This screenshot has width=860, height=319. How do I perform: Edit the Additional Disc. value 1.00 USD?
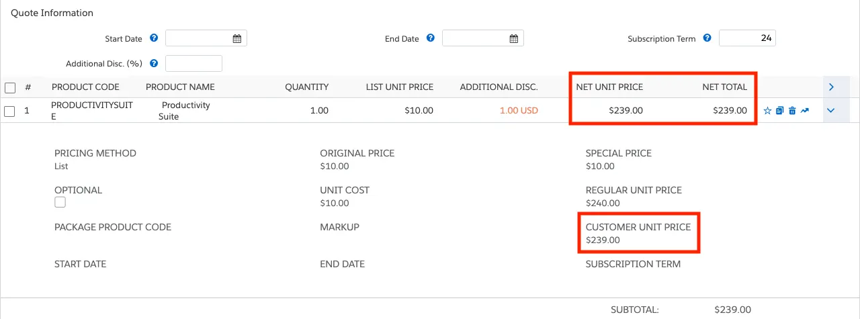tap(519, 111)
